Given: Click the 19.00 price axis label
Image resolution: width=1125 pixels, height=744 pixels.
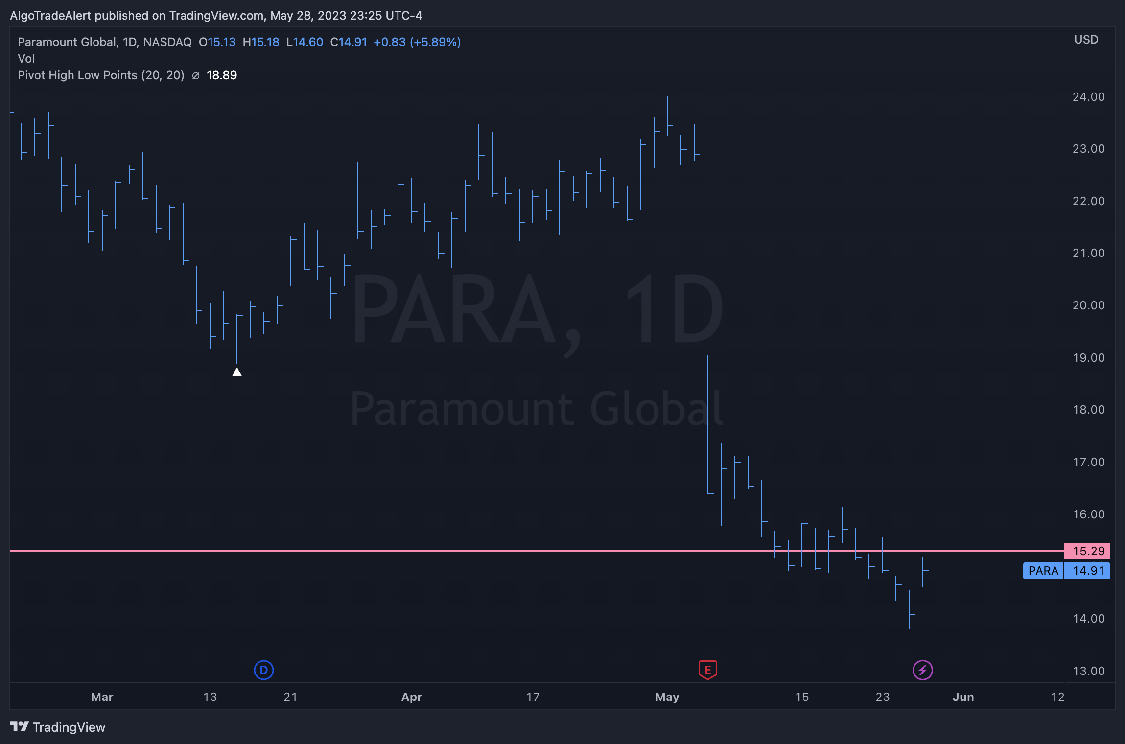Looking at the screenshot, I should [x=1089, y=358].
